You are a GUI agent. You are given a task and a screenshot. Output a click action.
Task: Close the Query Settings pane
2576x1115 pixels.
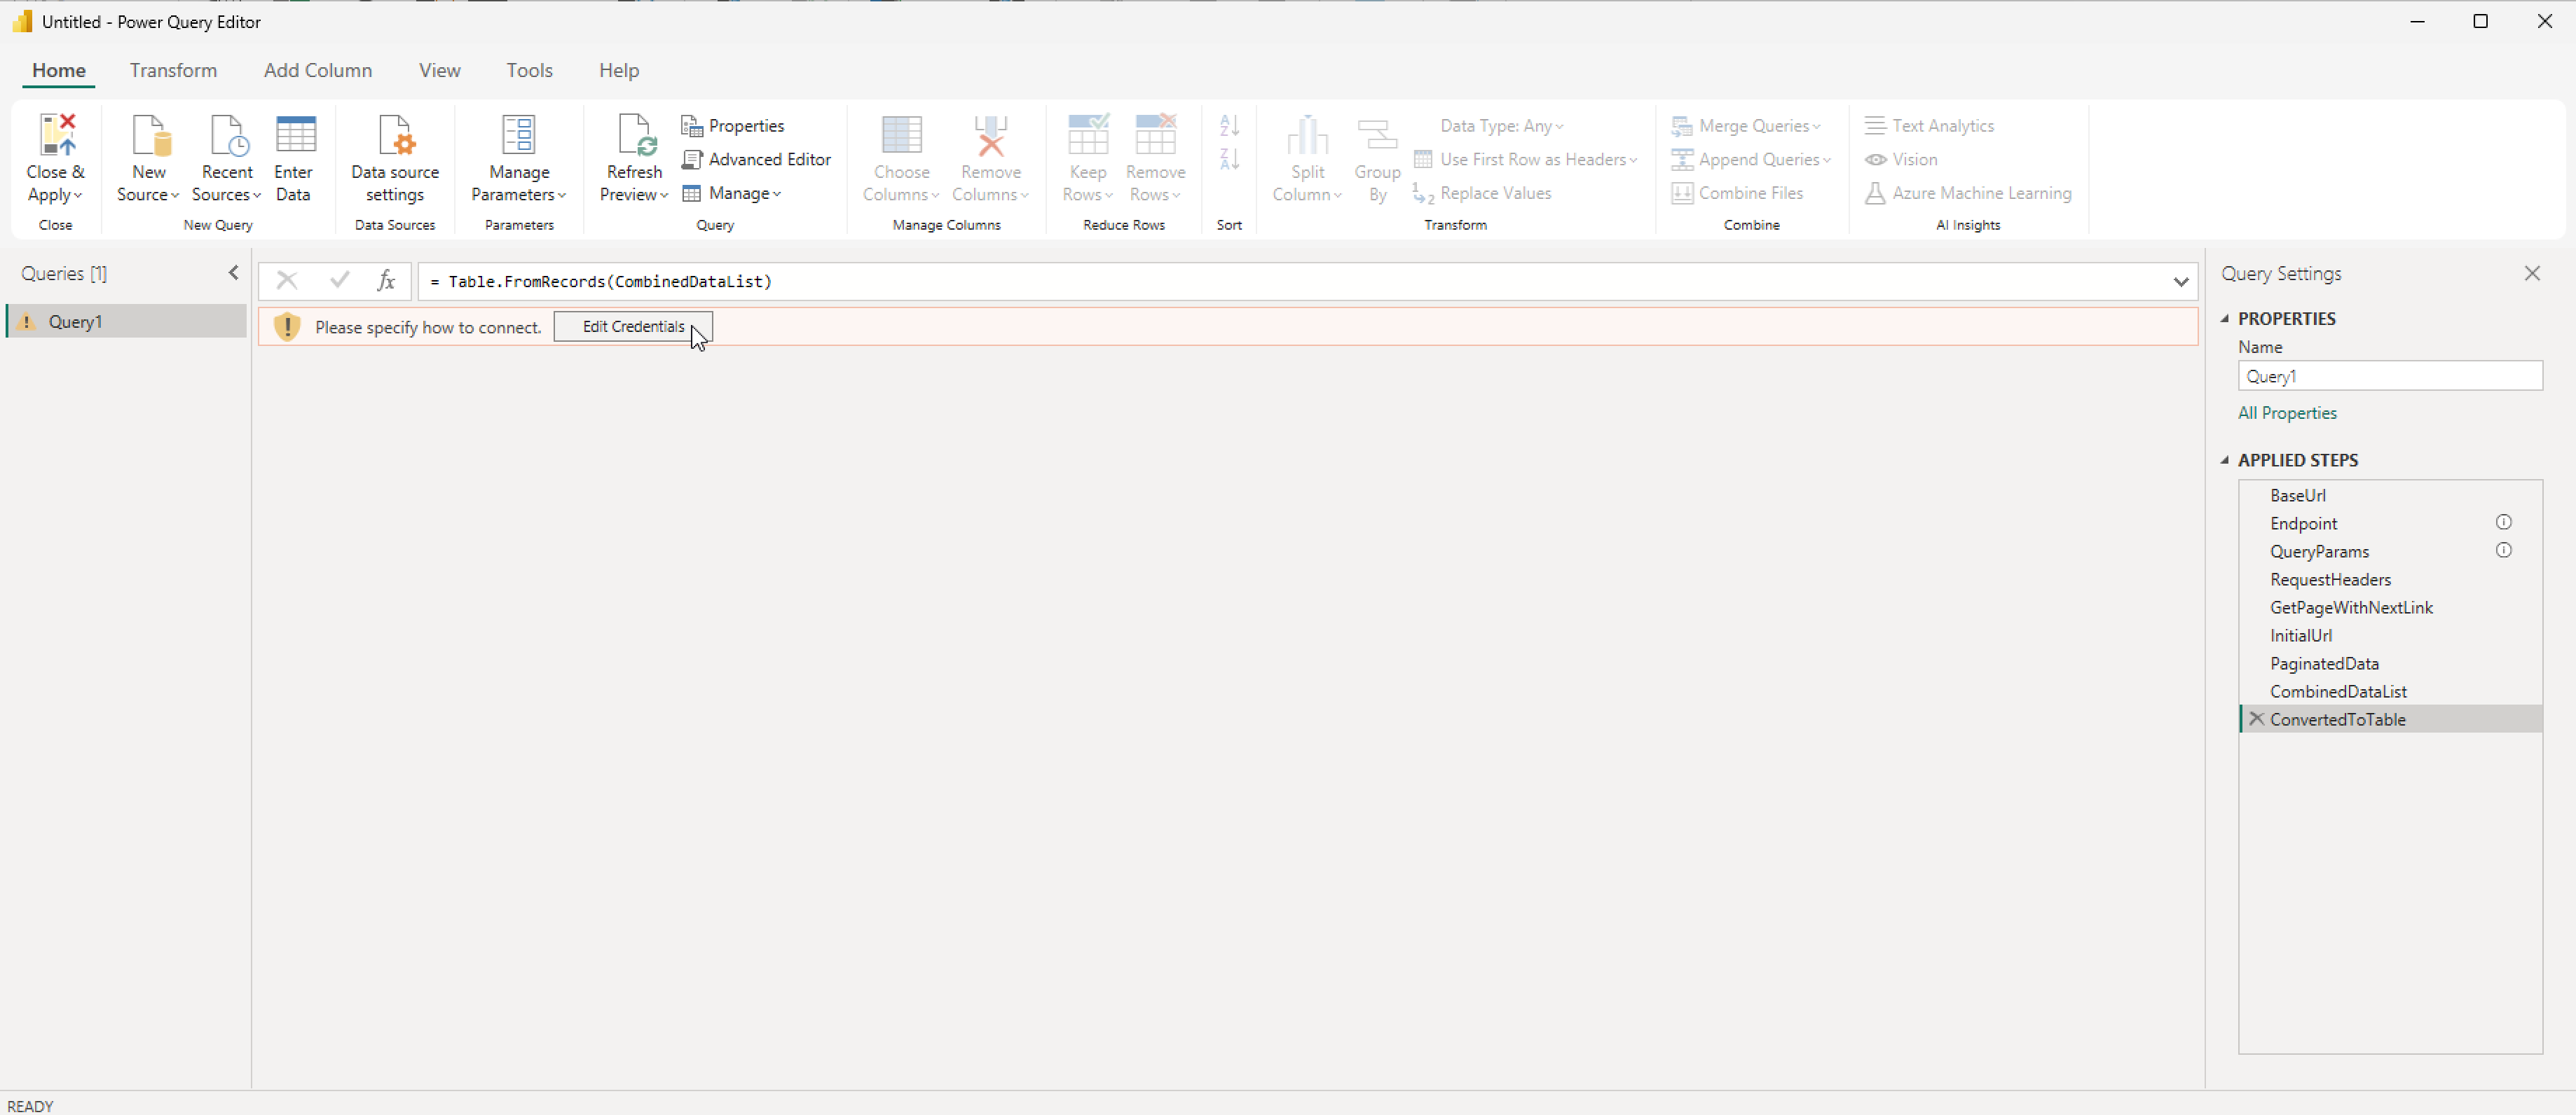pos(2532,272)
